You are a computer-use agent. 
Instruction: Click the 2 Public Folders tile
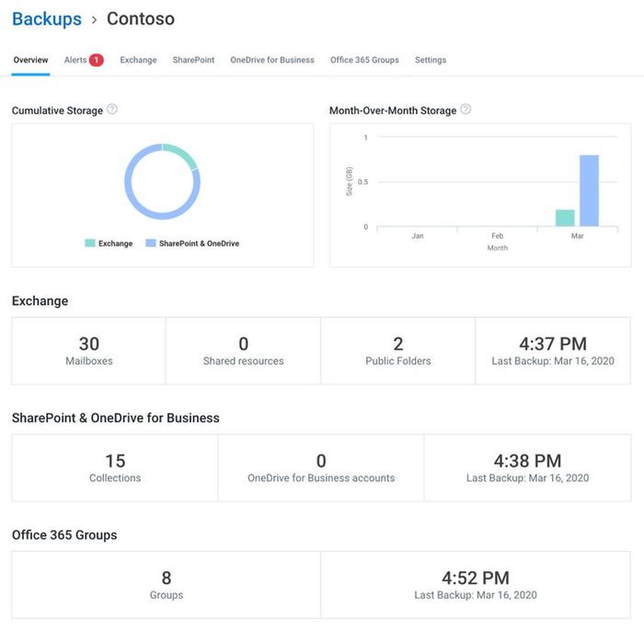click(397, 350)
